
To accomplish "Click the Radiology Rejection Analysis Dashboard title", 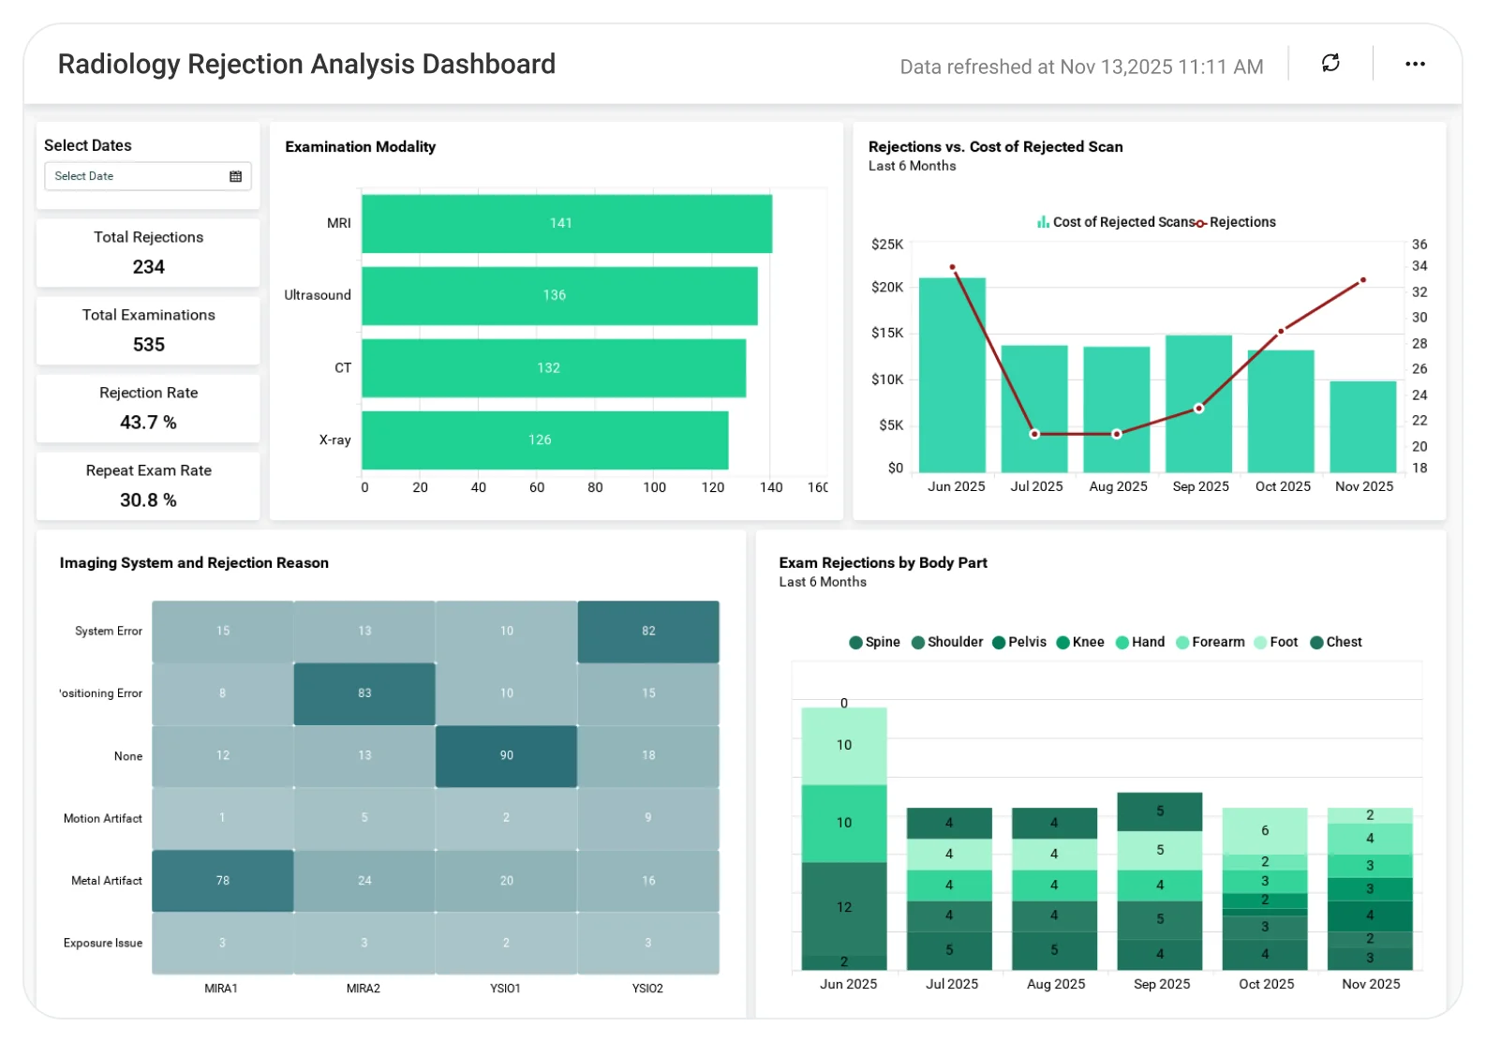I will click(306, 64).
